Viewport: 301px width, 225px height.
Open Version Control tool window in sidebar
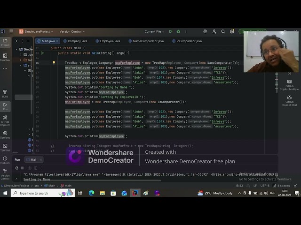click(x=5, y=174)
